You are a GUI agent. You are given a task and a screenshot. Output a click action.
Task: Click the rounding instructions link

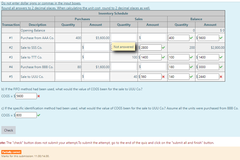point(76,8)
